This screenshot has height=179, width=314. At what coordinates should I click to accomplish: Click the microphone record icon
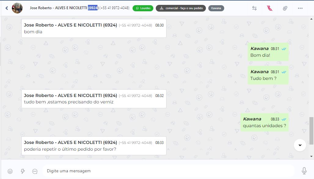click(304, 171)
